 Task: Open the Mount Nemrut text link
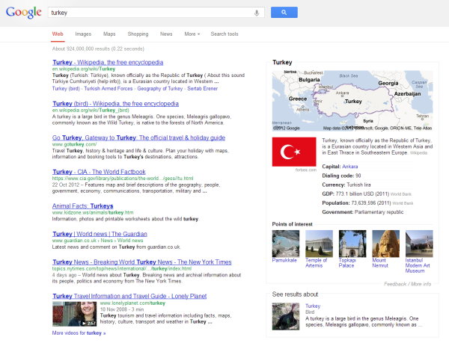(x=380, y=263)
